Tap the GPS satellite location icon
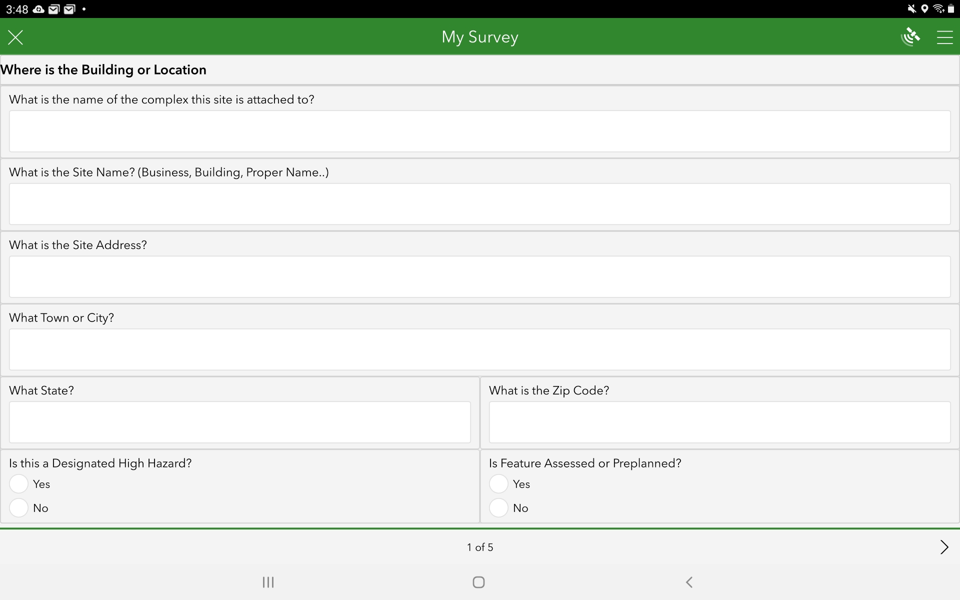Image resolution: width=960 pixels, height=600 pixels. pos(910,36)
